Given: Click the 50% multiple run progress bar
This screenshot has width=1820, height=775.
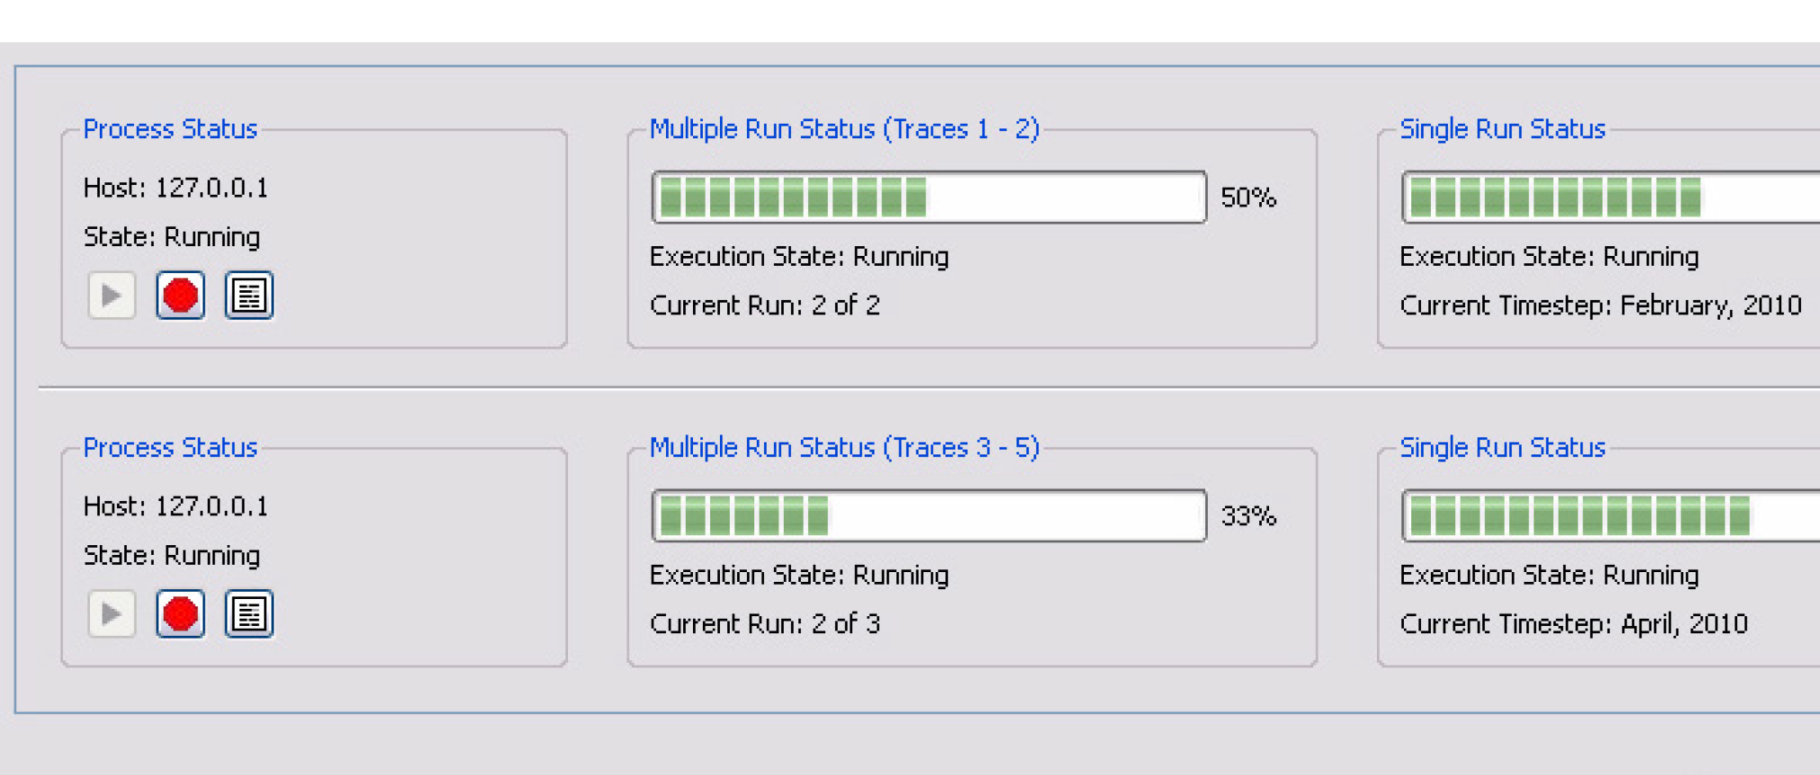Looking at the screenshot, I should (x=928, y=198).
